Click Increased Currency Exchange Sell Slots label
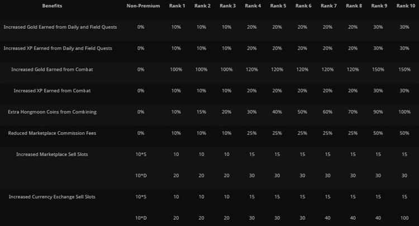The width and height of the screenshot is (419, 226). click(52, 197)
